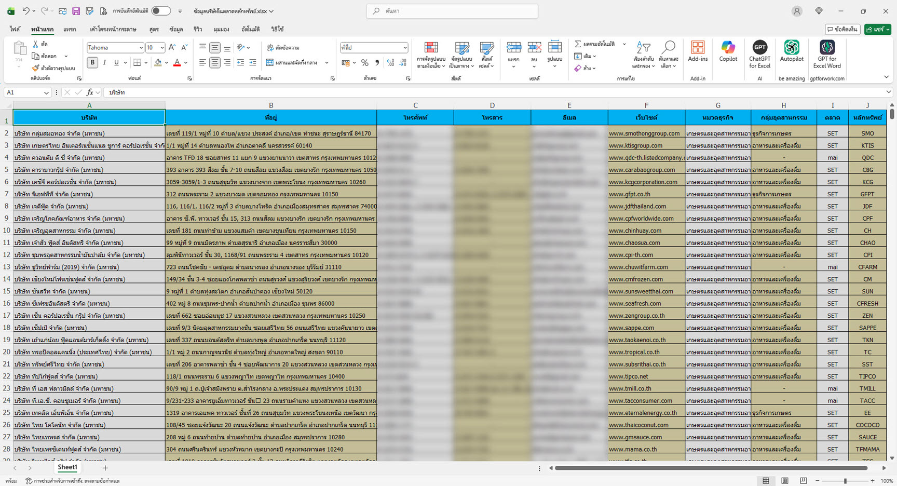Viewport: 897px width, 486px height.
Task: Click the search box in title bar
Action: coord(452,11)
